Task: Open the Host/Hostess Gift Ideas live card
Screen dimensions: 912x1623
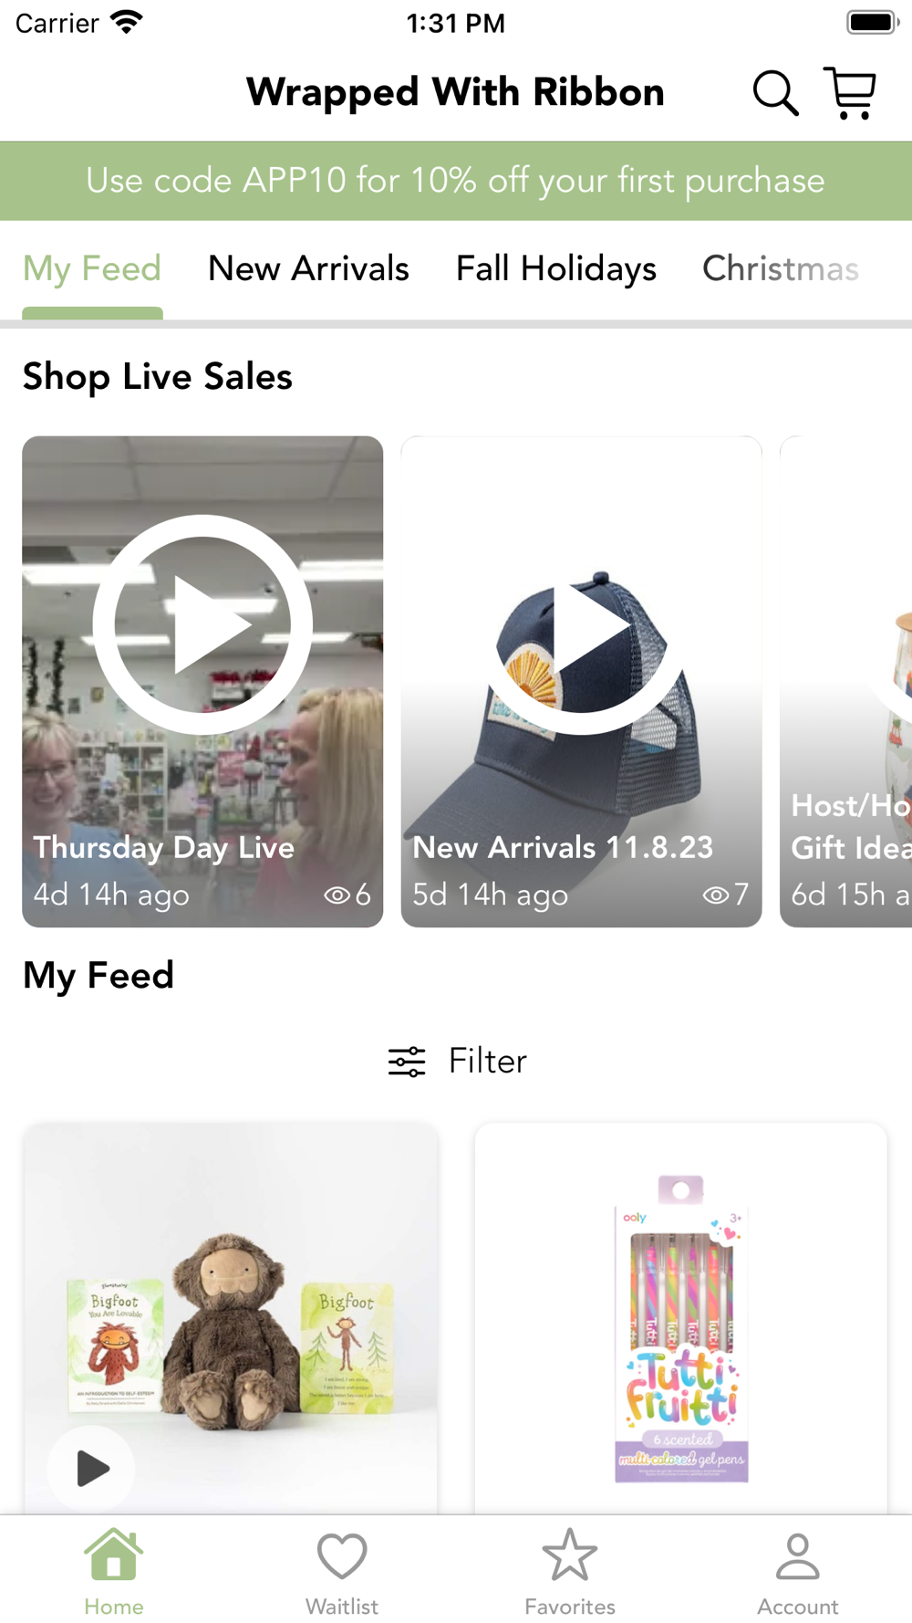Action: click(848, 685)
